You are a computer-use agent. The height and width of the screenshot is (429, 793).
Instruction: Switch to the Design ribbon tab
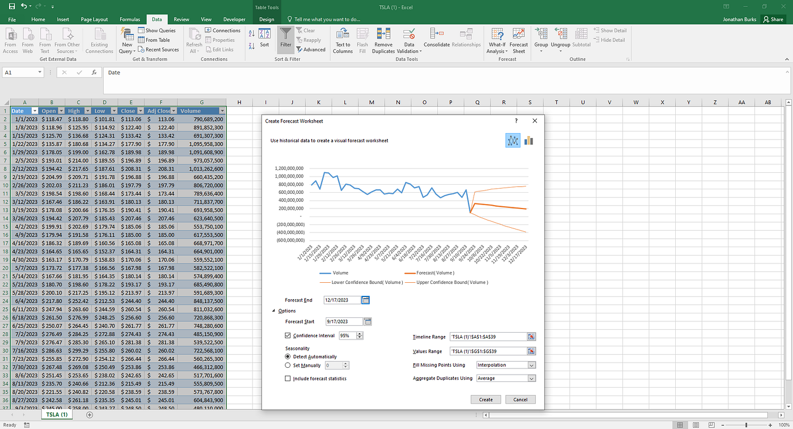pos(266,19)
